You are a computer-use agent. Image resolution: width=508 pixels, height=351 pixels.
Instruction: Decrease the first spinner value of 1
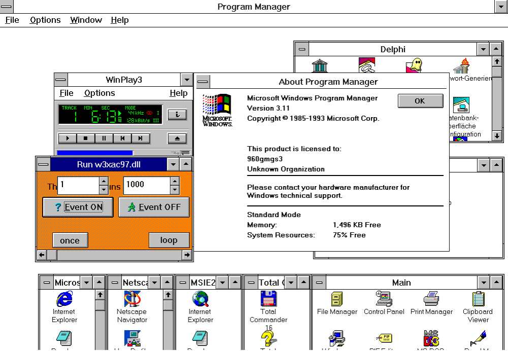tap(104, 190)
